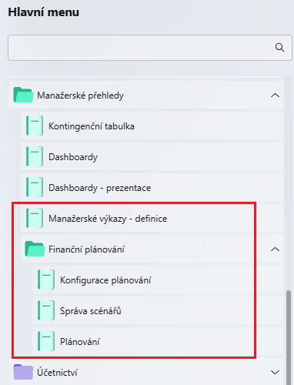Click the Manažerské výkazy - definice notebook icon
This screenshot has height=385, width=294.
click(35, 218)
